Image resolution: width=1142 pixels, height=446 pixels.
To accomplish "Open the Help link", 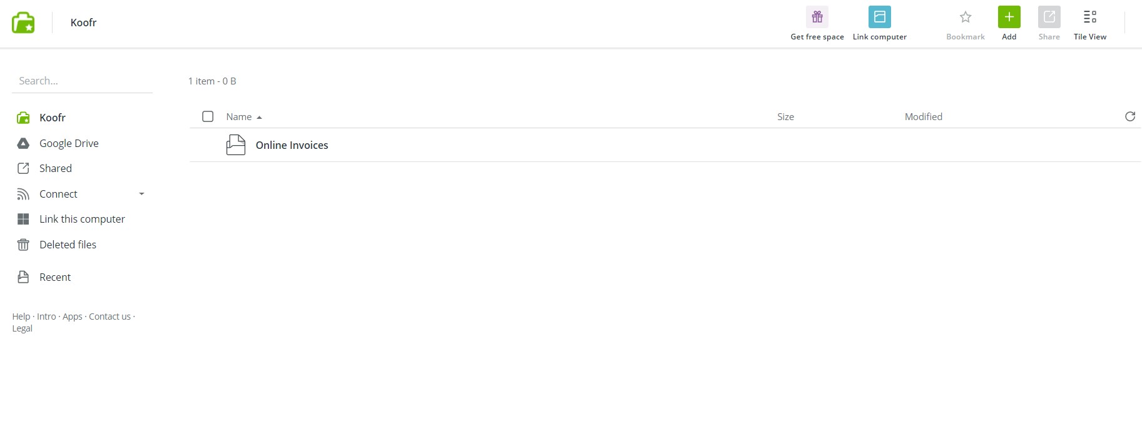I will (21, 317).
